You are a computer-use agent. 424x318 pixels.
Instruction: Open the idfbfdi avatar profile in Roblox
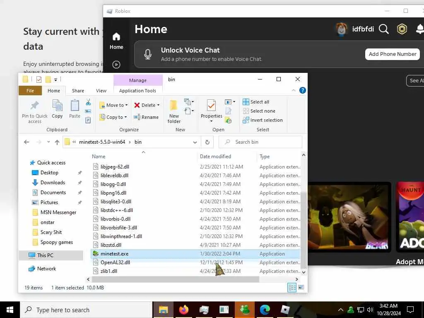[x=342, y=29]
